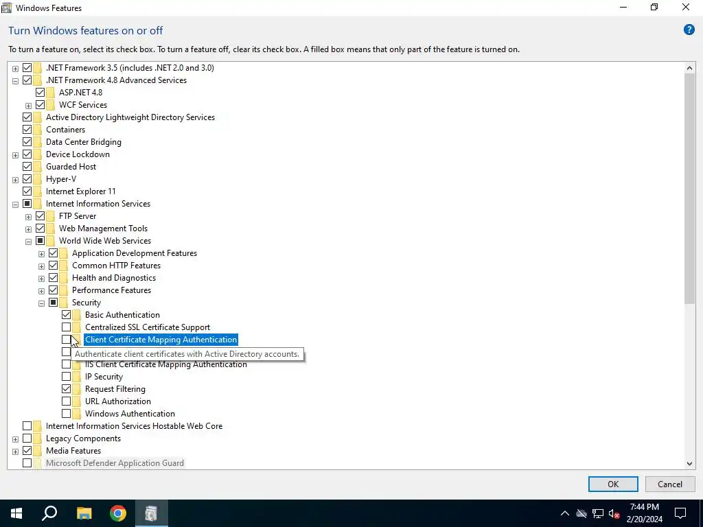Click the folder icon beside Legacy Components
The width and height of the screenshot is (703, 527).
38,438
